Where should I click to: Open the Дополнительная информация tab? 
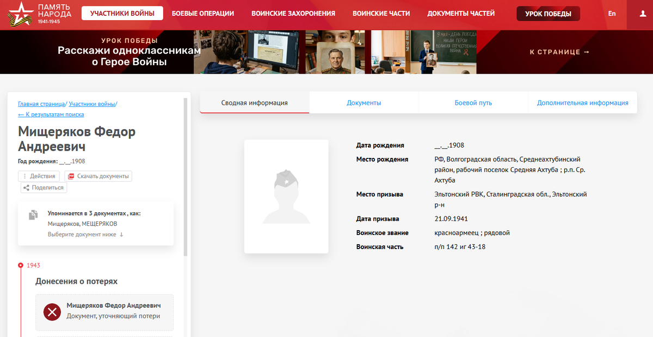pyautogui.click(x=583, y=103)
